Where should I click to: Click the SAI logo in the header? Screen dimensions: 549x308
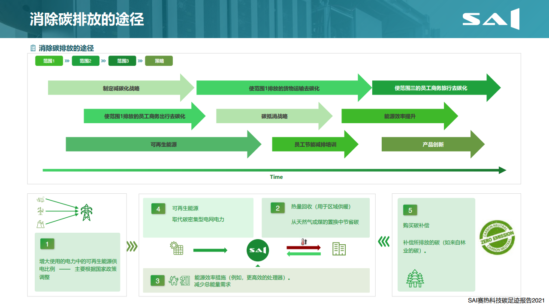[491, 19]
